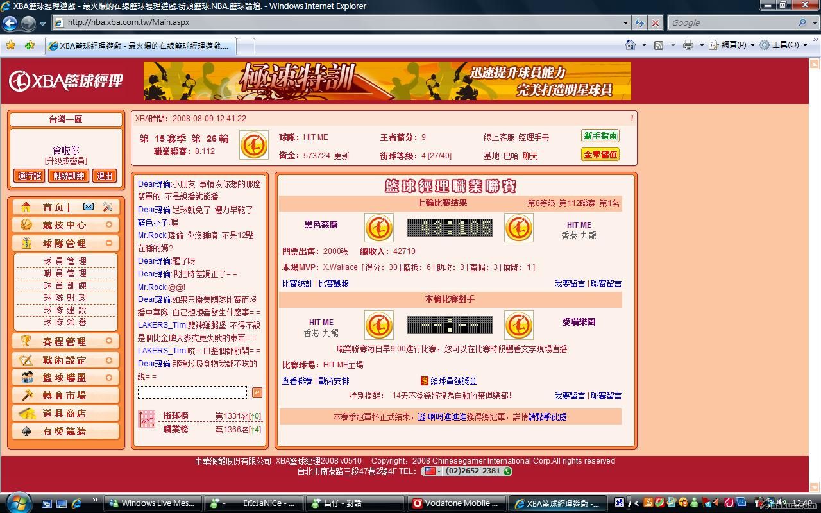Switch to Vodafone Mobile taskbar button
This screenshot has width=821, height=513.
[456, 503]
